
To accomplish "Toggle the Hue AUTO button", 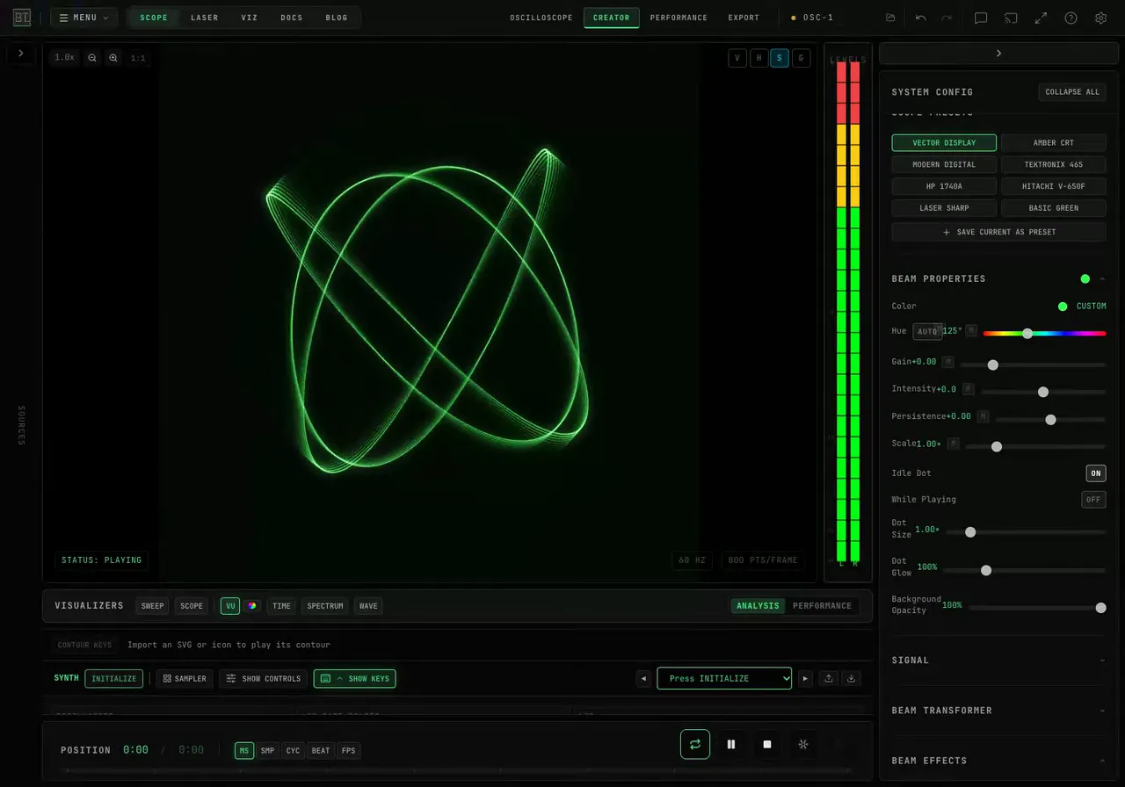I will 927,331.
